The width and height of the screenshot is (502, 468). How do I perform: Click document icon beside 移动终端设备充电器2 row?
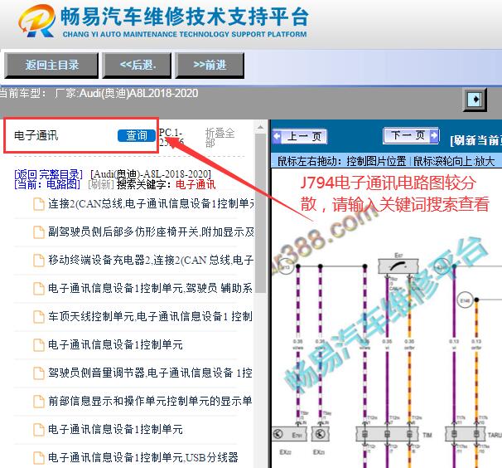point(39,261)
